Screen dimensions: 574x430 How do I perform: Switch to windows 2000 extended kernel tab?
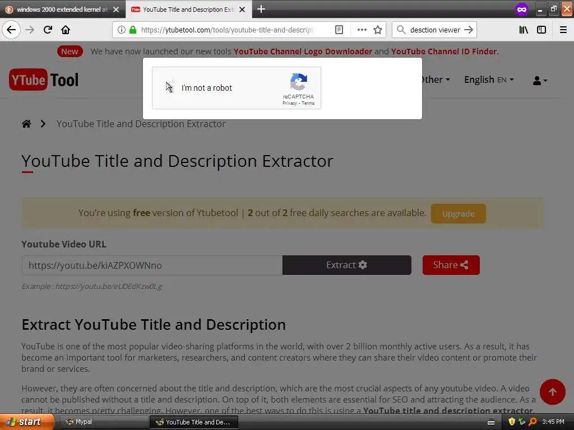(62, 10)
